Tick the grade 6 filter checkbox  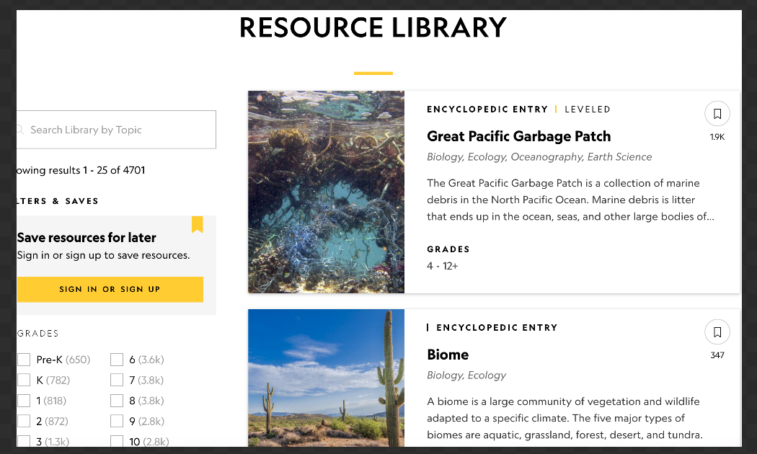point(117,360)
